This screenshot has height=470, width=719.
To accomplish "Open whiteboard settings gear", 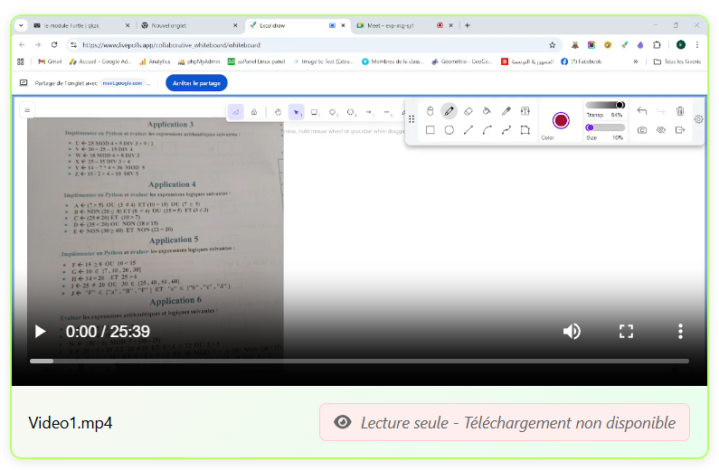I will coord(698,119).
